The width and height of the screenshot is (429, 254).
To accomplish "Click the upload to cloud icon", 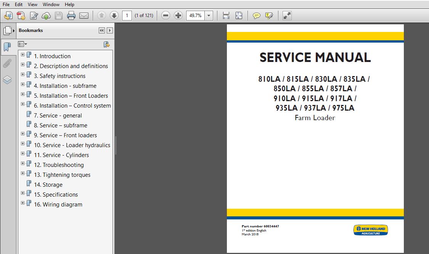I will click(x=46, y=16).
